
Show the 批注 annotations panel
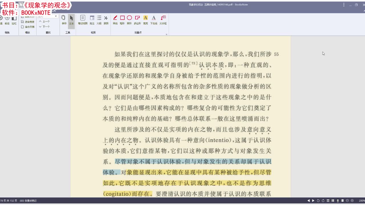point(92,20)
